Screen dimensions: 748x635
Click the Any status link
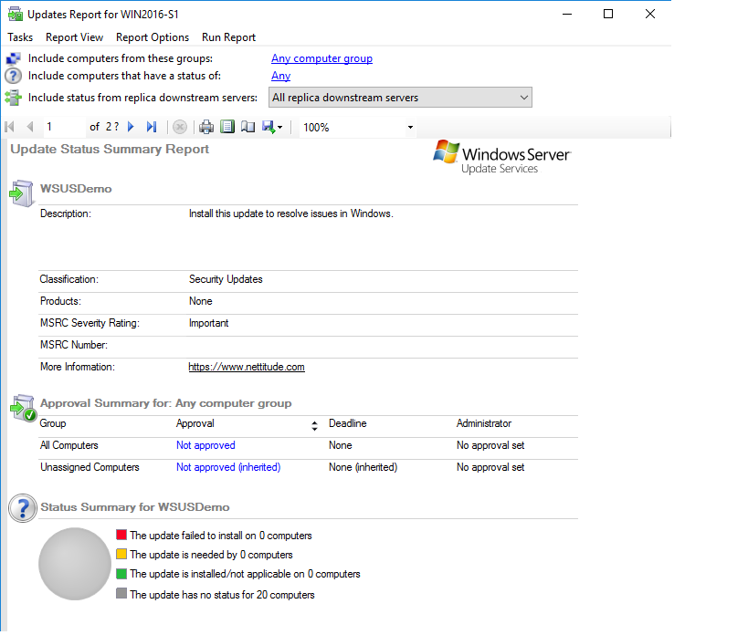(281, 76)
